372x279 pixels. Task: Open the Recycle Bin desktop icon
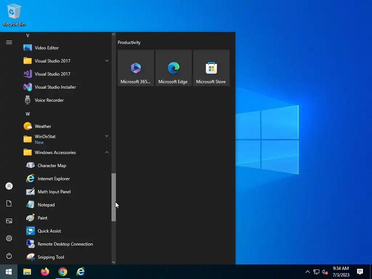[x=14, y=15]
